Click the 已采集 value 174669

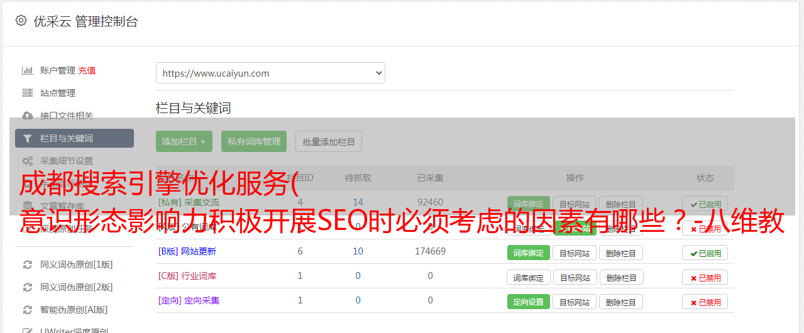(430, 251)
